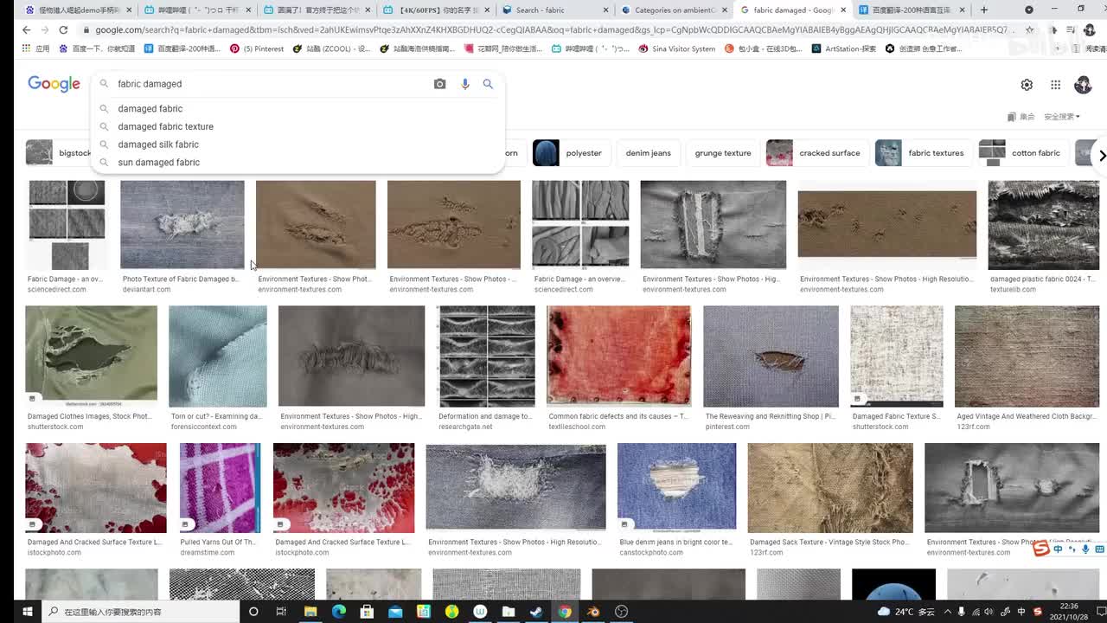Filter by the 'fabric textures' chip
This screenshot has height=623, width=1107.
(922, 153)
